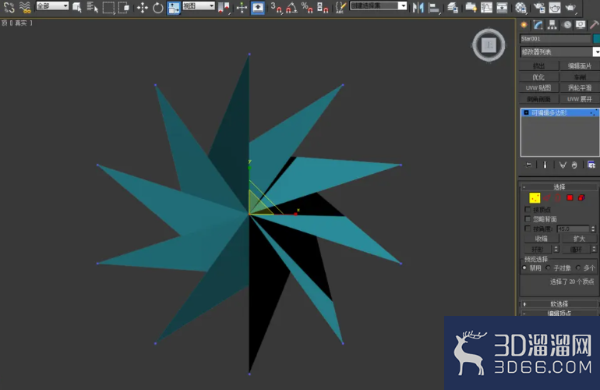The height and width of the screenshot is (390, 600).
Task: Select 可编辑多边形 in modifier stack
Action: [x=559, y=112]
